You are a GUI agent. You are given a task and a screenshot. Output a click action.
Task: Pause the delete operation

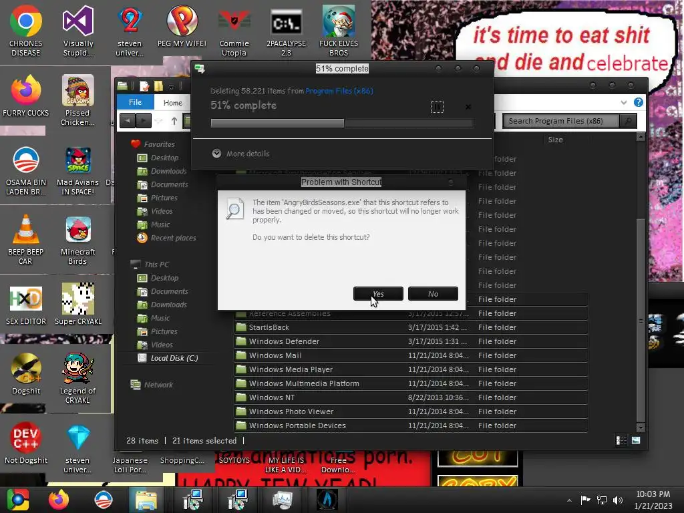pyautogui.click(x=437, y=107)
